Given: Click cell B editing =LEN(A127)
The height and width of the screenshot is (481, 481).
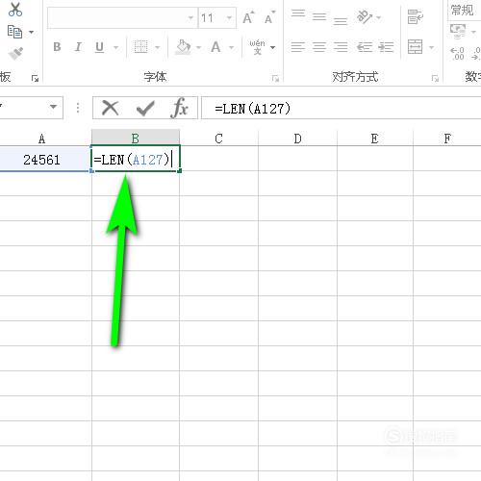Looking at the screenshot, I should pos(136,159).
